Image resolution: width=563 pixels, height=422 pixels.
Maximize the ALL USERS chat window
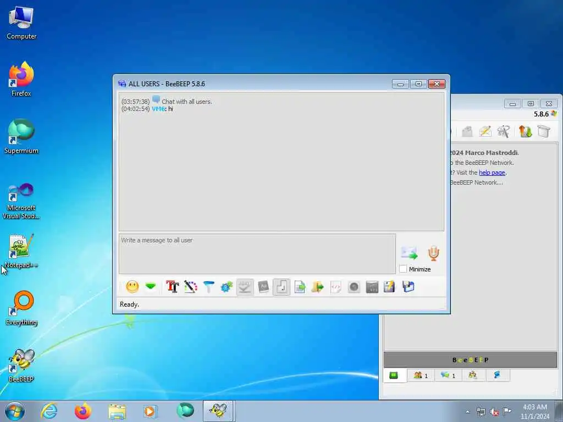[x=418, y=84]
